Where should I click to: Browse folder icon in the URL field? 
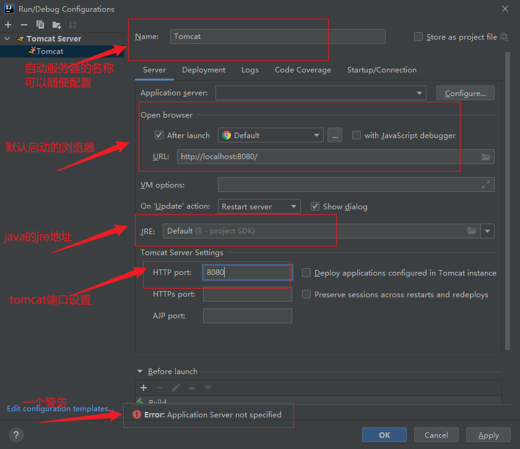pyautogui.click(x=486, y=157)
